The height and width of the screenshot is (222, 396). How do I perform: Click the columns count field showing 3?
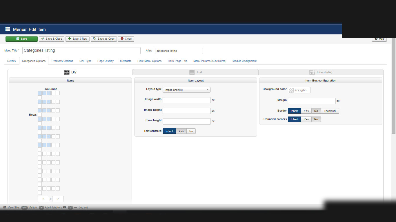pyautogui.click(x=43, y=199)
